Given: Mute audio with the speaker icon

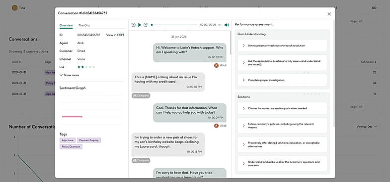Looking at the screenshot, I should coord(227,25).
